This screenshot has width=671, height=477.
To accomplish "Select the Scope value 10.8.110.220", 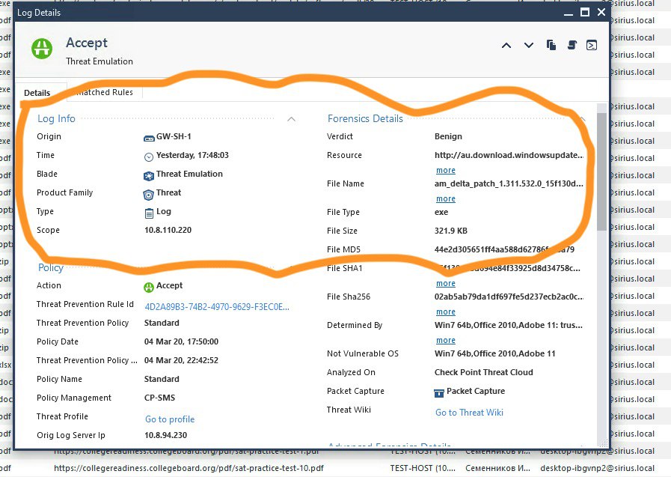I will pos(168,230).
